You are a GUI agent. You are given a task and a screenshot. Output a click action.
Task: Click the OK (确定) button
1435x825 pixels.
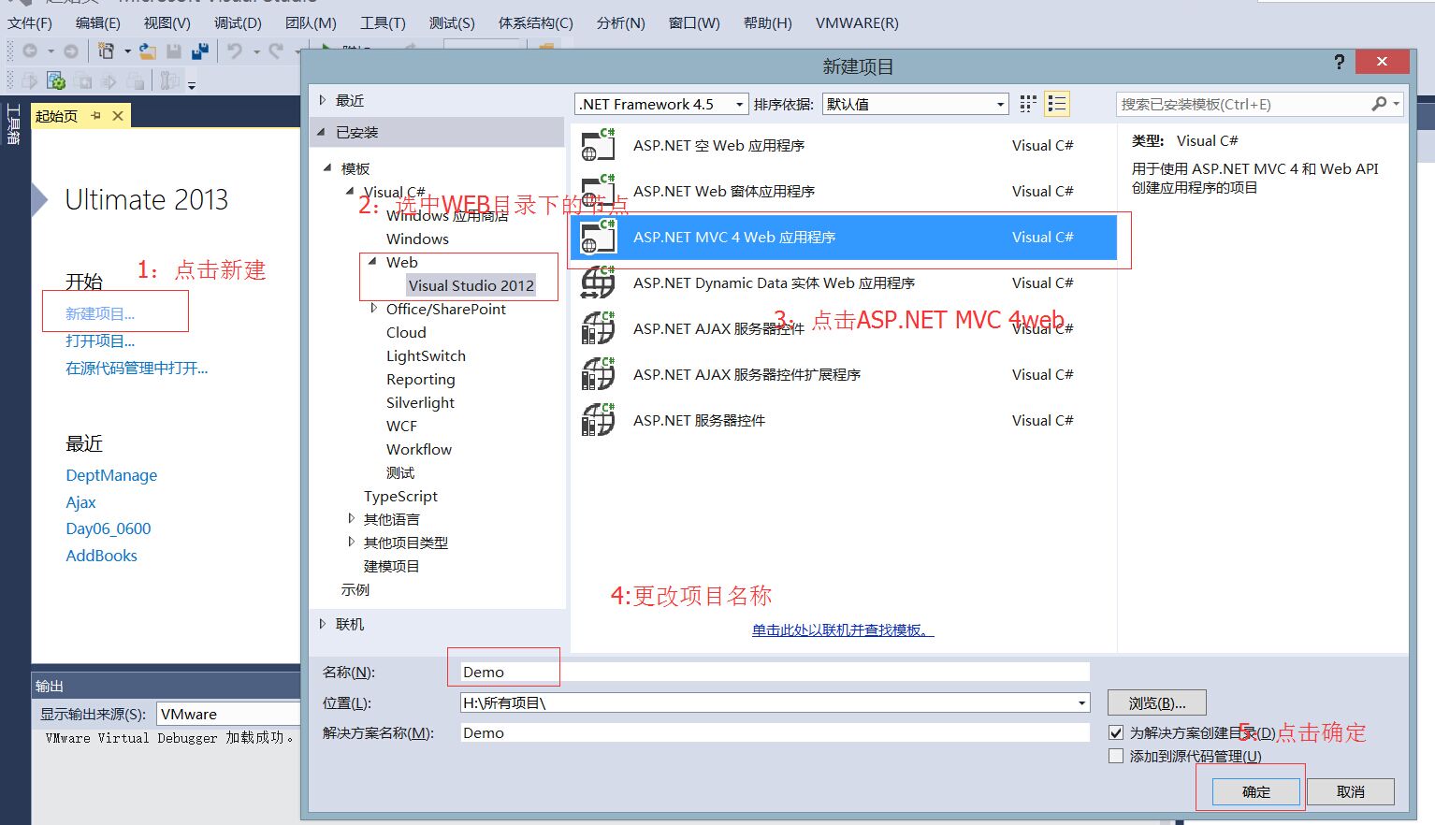coord(1256,791)
